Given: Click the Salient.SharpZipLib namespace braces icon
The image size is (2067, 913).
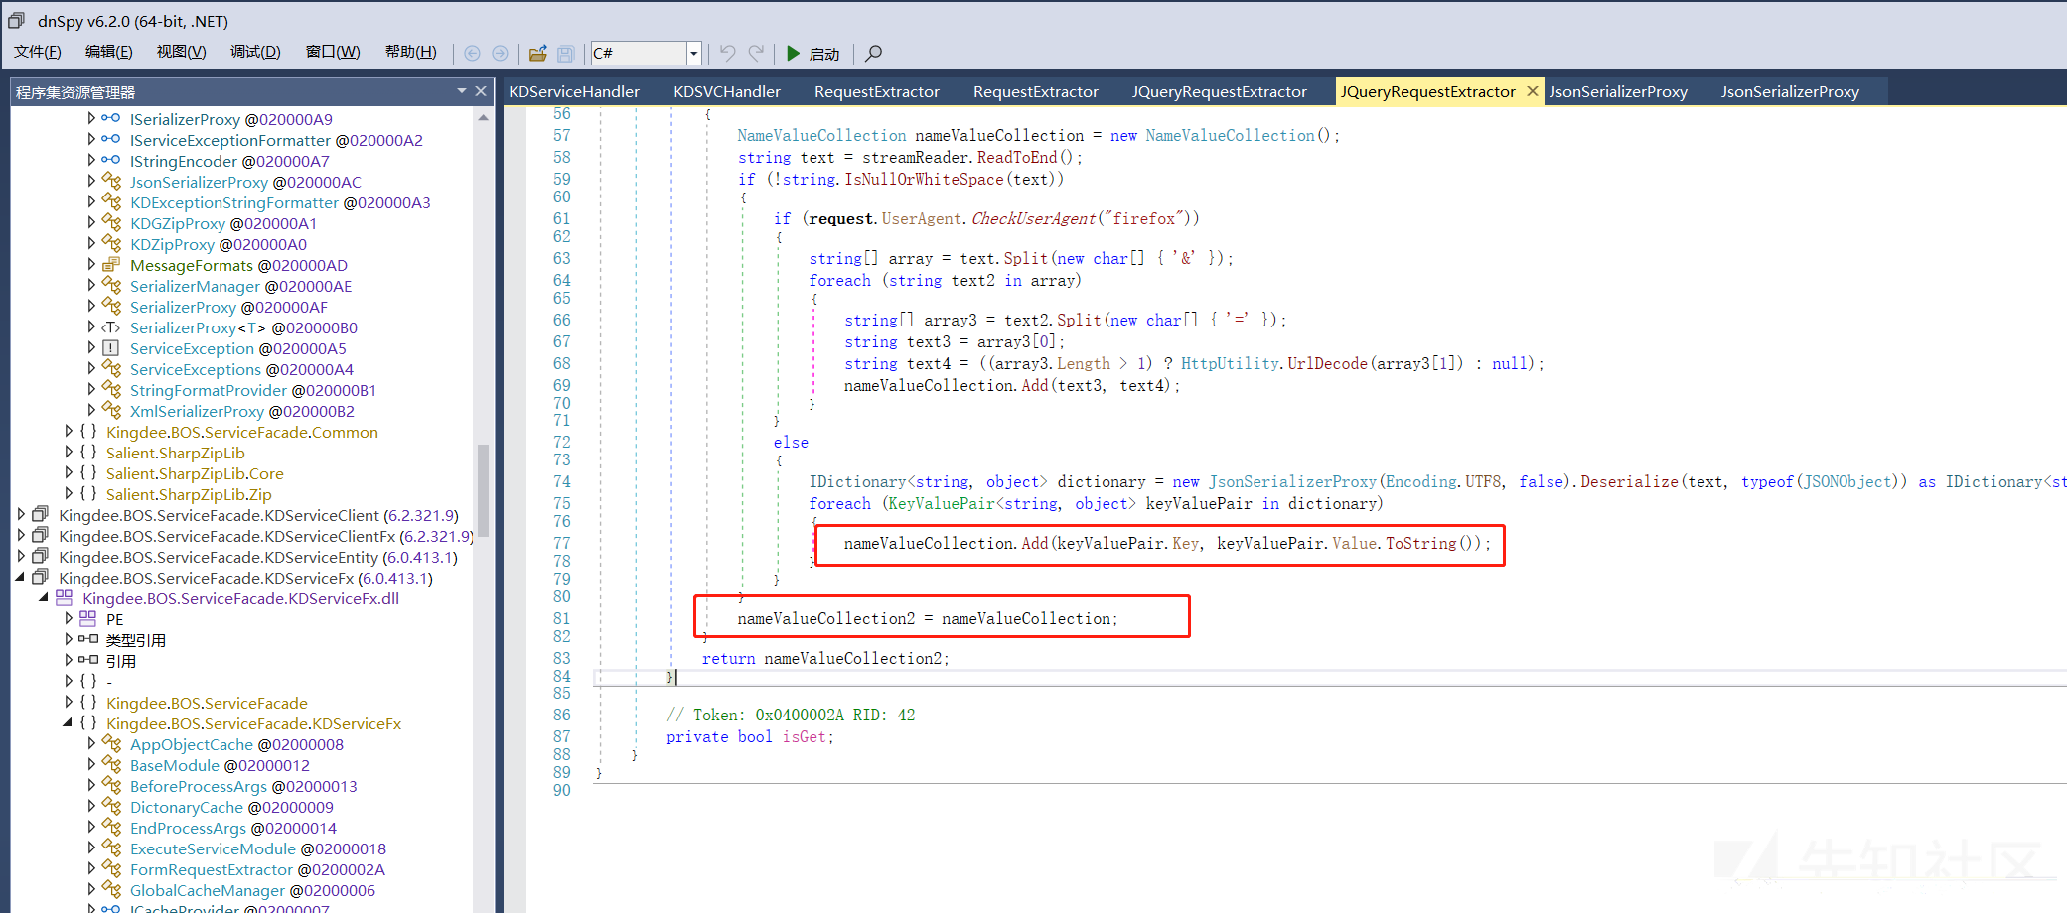Looking at the screenshot, I should 87,452.
